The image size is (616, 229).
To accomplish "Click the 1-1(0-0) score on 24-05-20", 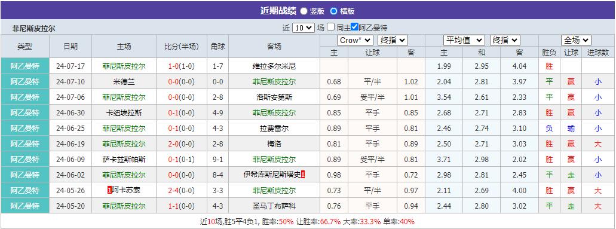I will 182,206.
